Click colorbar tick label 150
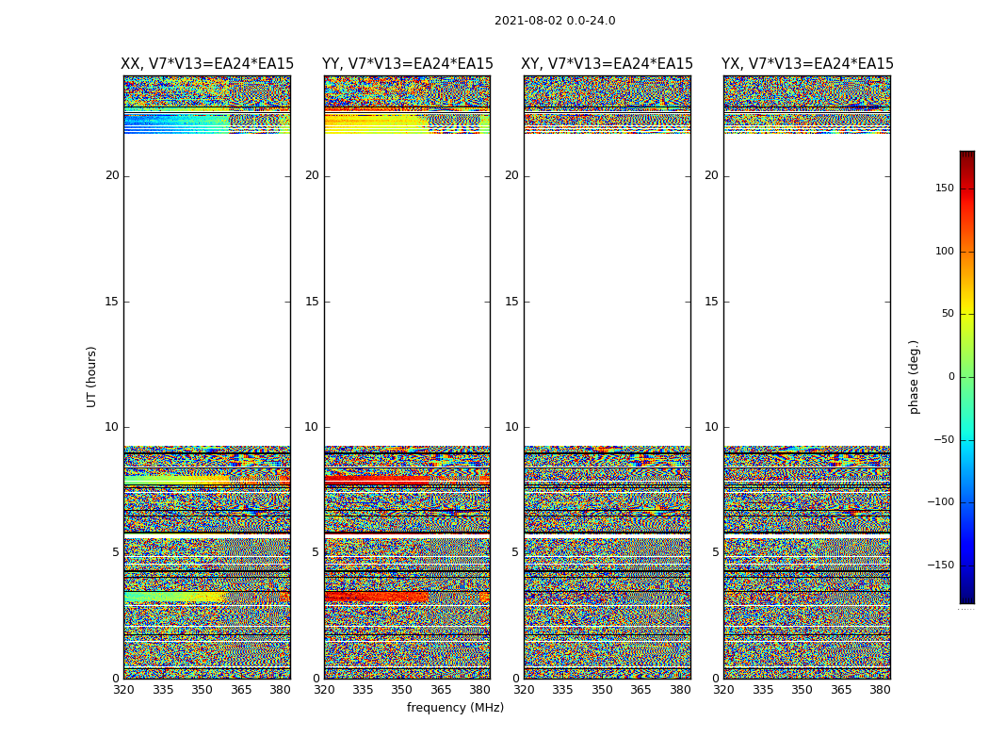The height and width of the screenshot is (754, 989). click(x=945, y=188)
